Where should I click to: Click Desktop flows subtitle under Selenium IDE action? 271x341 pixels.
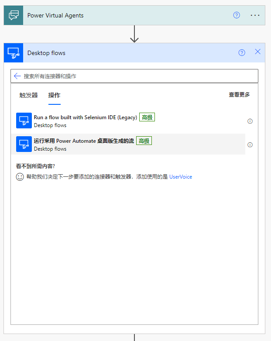(x=50, y=125)
